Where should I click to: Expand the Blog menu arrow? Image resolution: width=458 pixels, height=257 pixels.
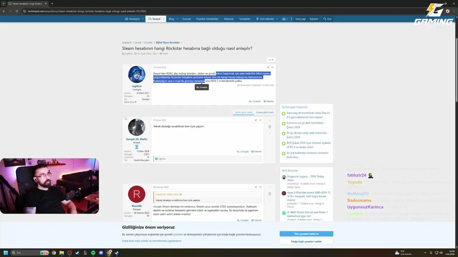177,19
